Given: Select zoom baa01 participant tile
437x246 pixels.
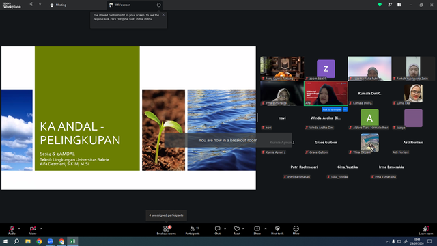Looking at the screenshot, I should click(x=326, y=68).
